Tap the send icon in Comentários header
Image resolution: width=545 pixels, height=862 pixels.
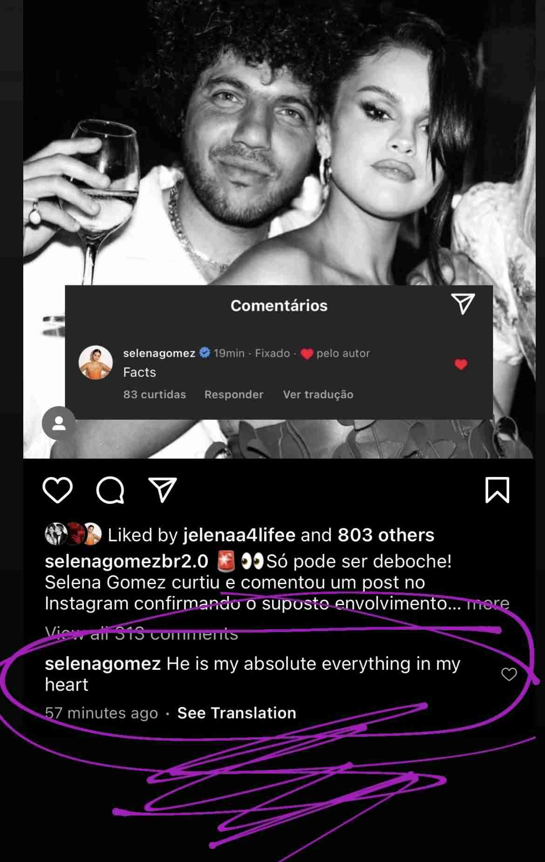point(463,304)
